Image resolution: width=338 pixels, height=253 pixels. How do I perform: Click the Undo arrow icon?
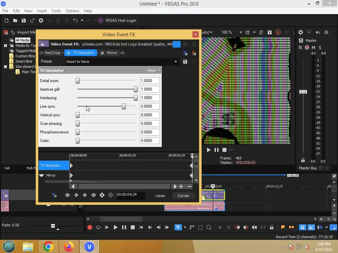click(x=76, y=20)
